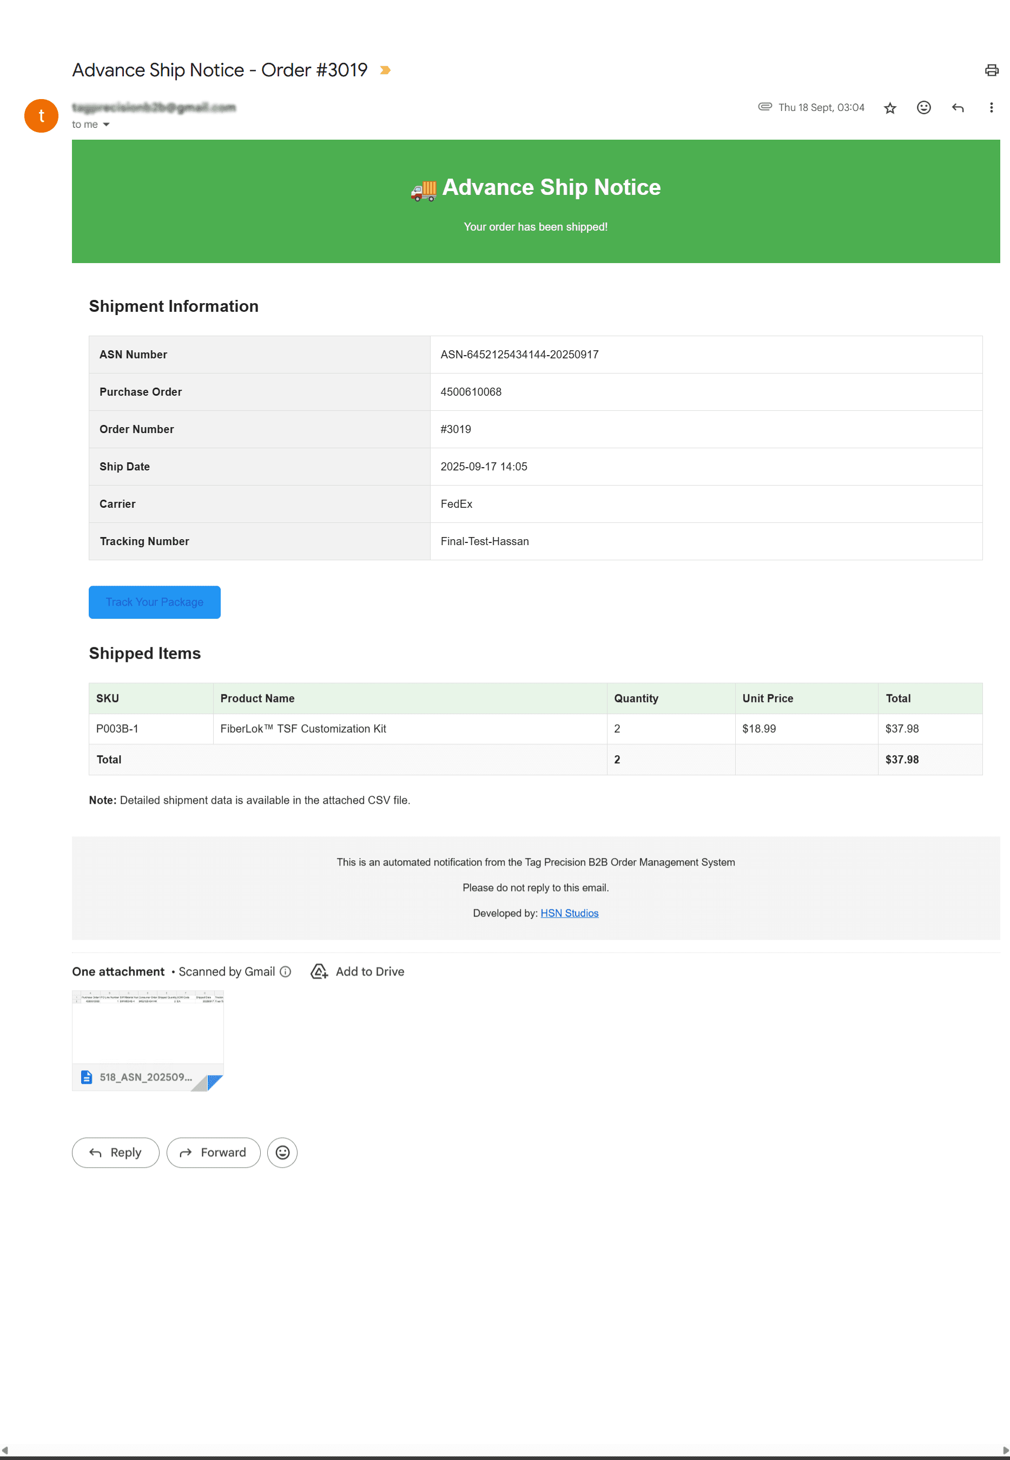Viewport: 1010px width, 1460px height.
Task: Click the right scroll arrow at bottom
Action: (1005, 1450)
